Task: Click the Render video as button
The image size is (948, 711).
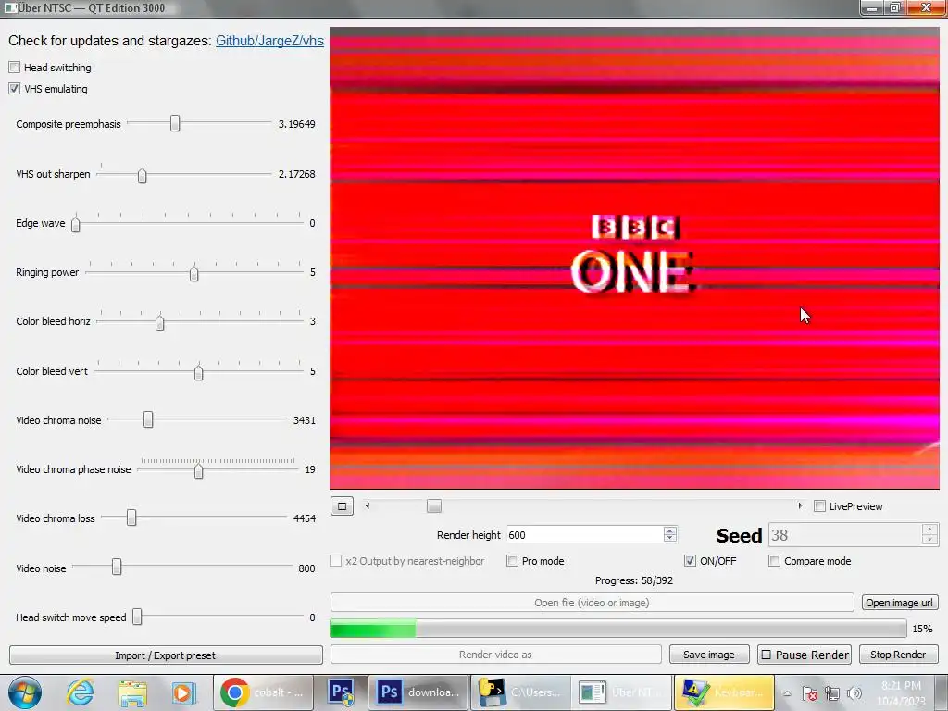Action: pos(496,655)
